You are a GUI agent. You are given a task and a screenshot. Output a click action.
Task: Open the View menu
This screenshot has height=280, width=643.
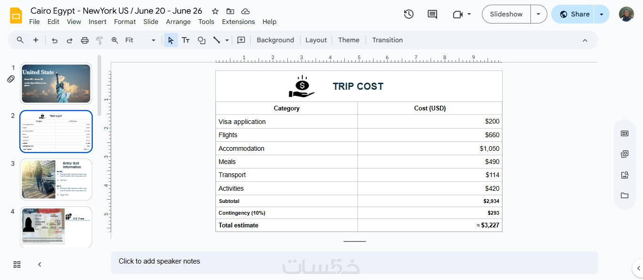[74, 22]
